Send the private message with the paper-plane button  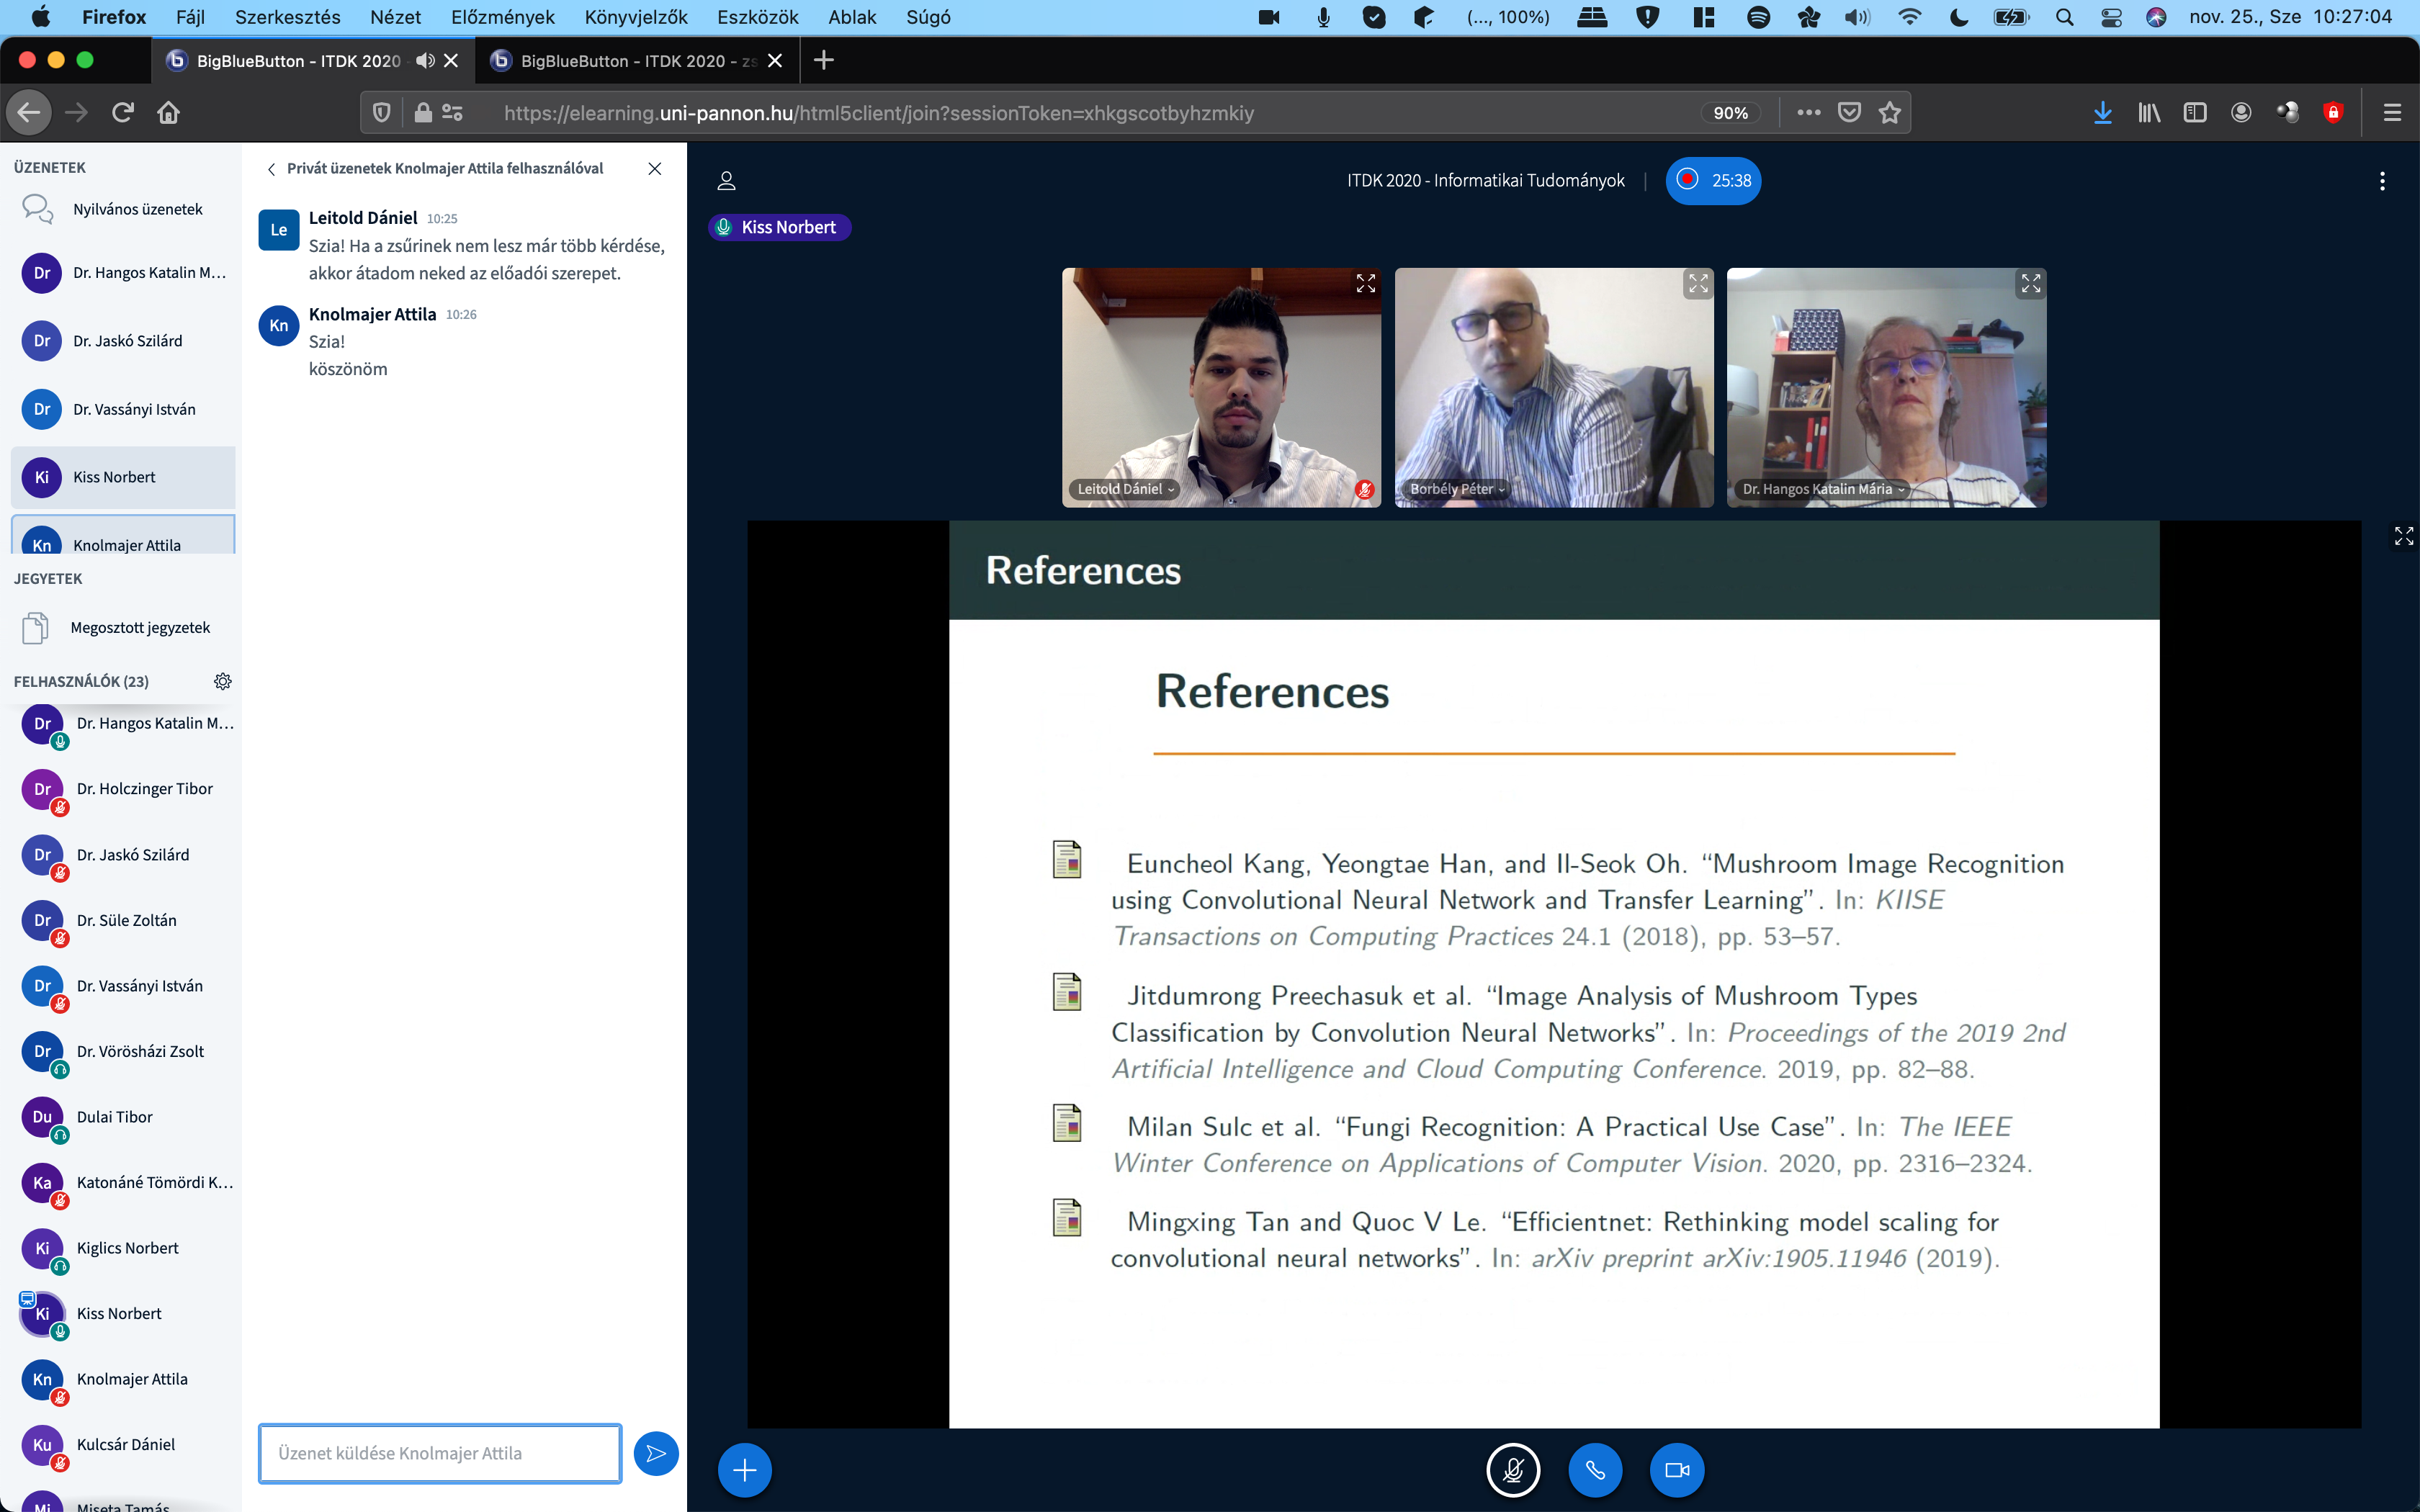(x=656, y=1453)
